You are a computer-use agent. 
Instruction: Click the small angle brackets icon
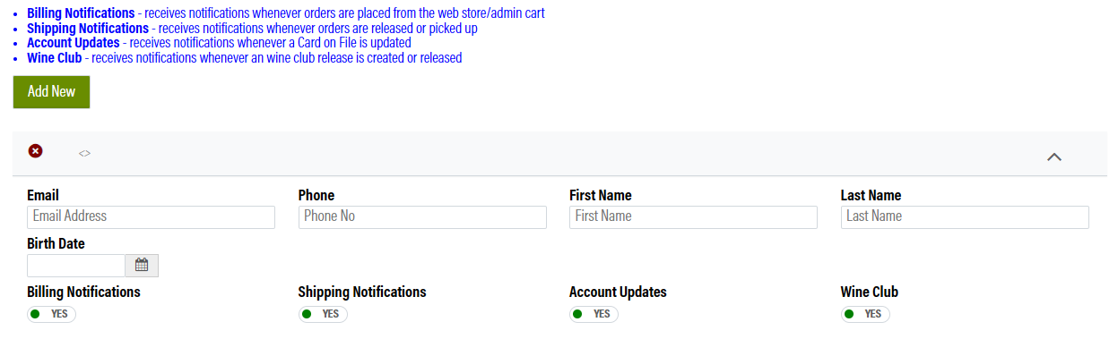(84, 154)
